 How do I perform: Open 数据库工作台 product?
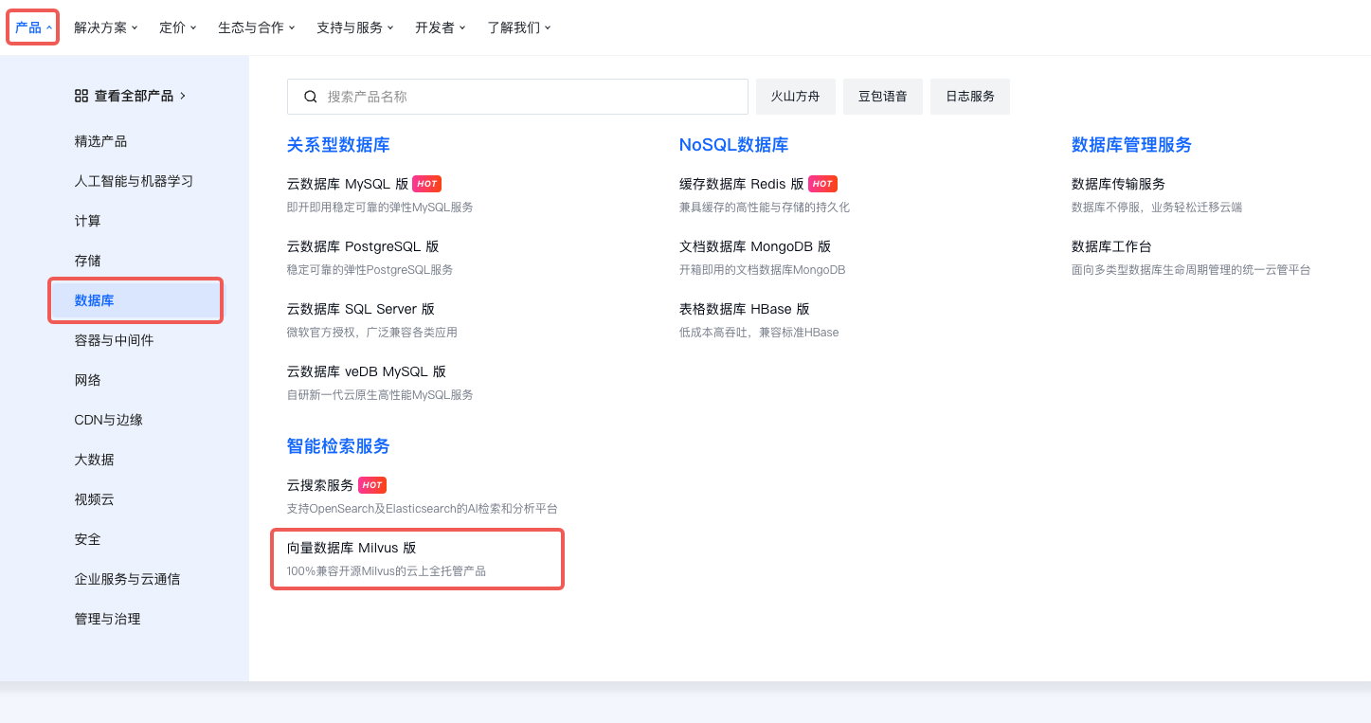(1111, 246)
